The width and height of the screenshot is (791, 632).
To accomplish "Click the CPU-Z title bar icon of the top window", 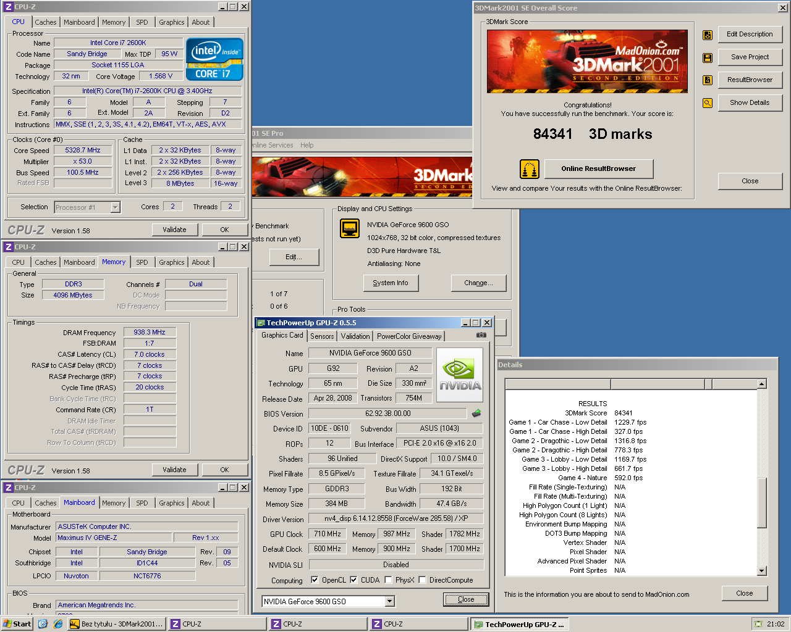I will coord(9,7).
